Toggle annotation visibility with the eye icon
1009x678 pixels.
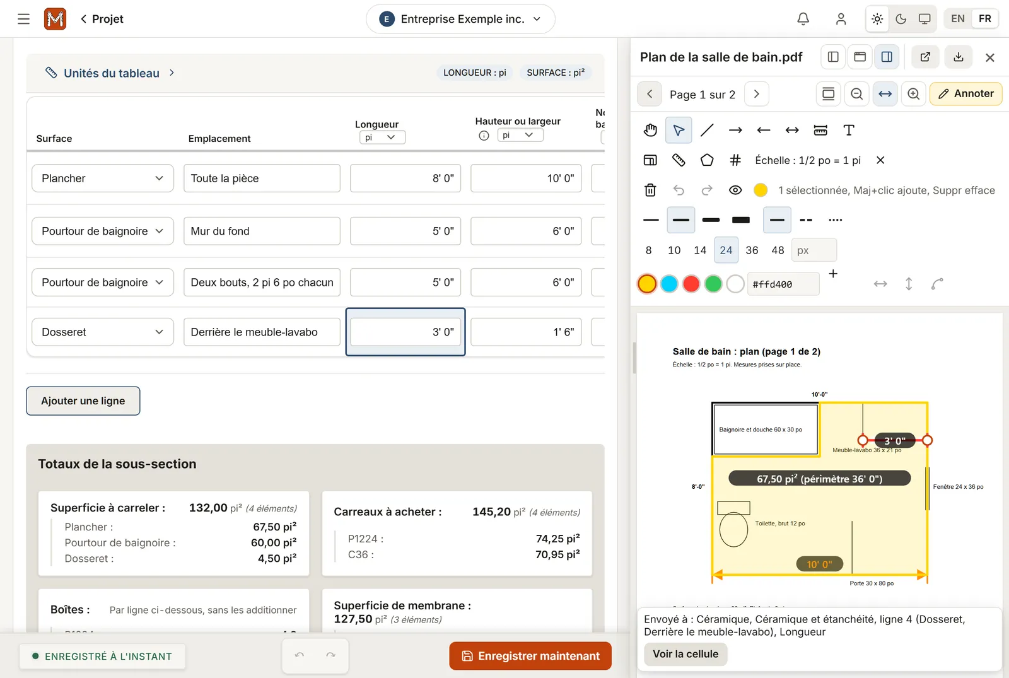click(x=735, y=190)
